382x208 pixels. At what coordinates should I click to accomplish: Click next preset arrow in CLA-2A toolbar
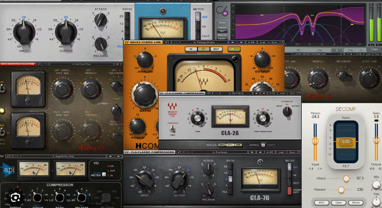263,93
